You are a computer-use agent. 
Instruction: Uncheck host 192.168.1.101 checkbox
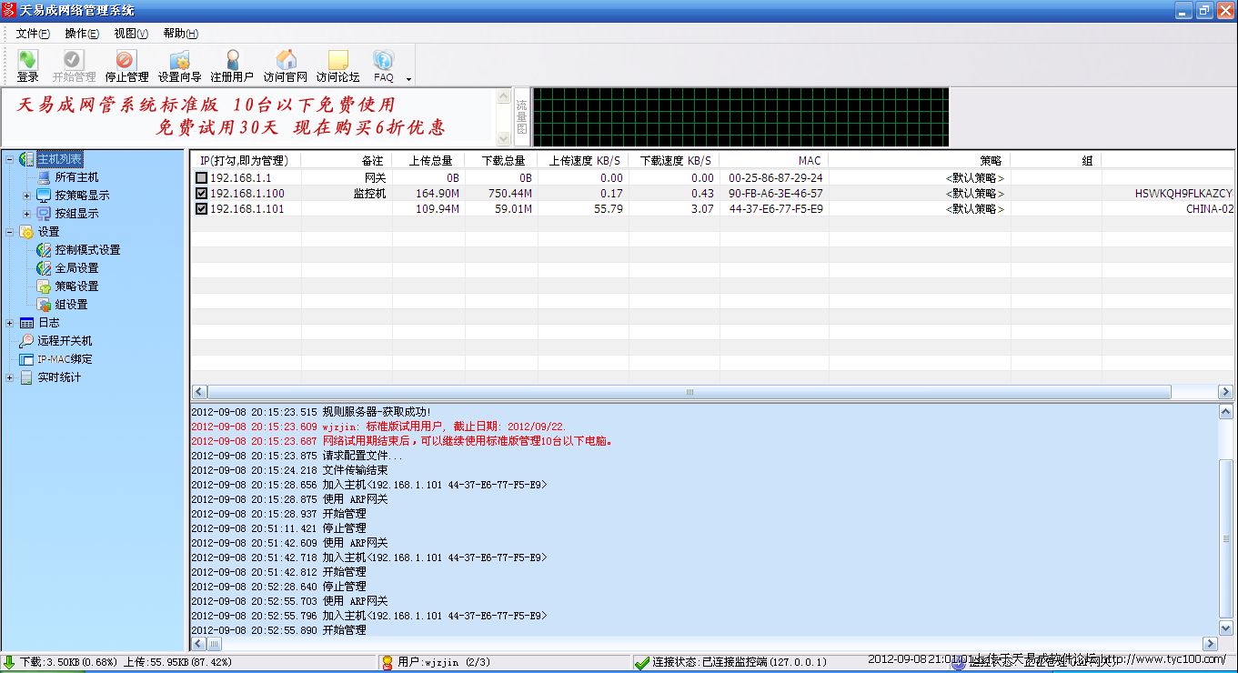click(201, 209)
